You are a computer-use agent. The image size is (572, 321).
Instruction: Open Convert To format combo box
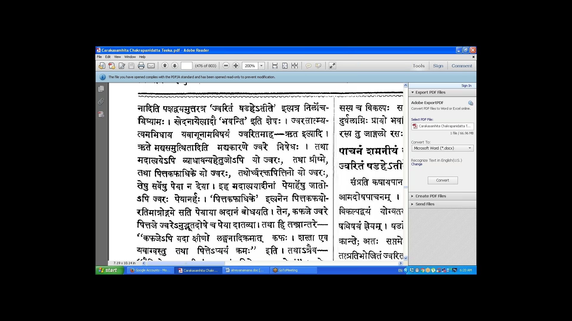click(442, 148)
